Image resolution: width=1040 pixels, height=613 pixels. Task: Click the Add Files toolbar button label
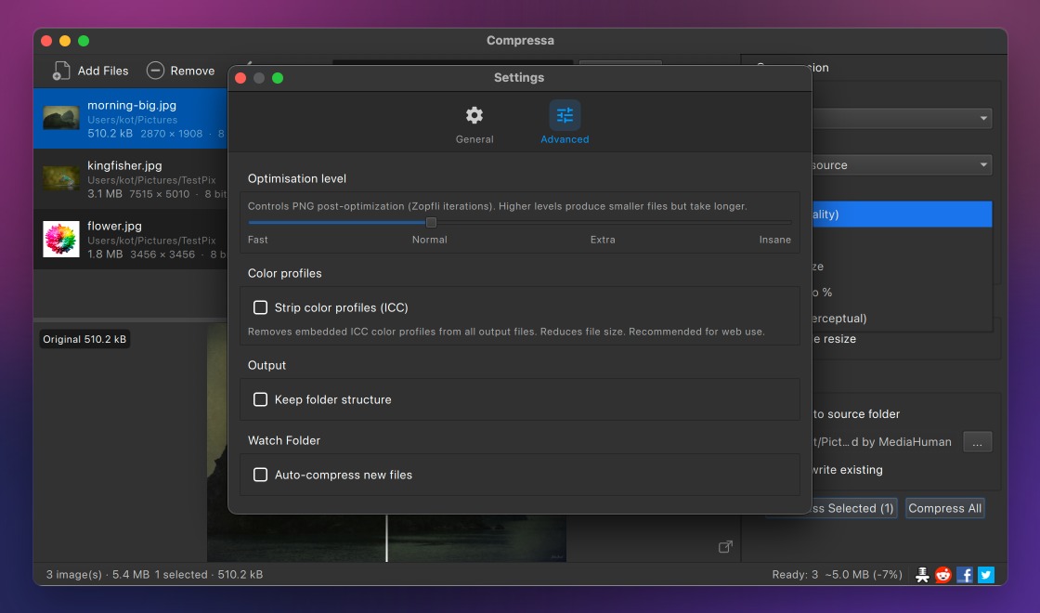(103, 71)
